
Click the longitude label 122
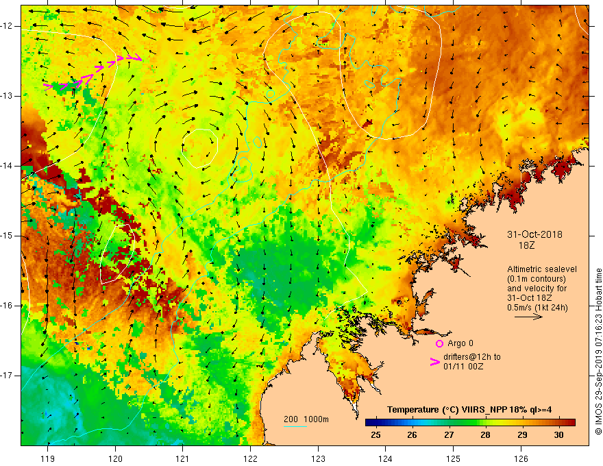pyautogui.click(x=250, y=458)
